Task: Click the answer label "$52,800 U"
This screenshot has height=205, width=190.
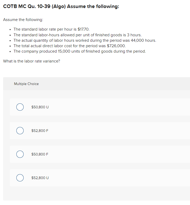Action: pos(40,178)
